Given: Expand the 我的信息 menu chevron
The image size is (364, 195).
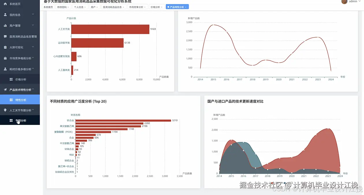Looking at the screenshot, I should 33,14.
